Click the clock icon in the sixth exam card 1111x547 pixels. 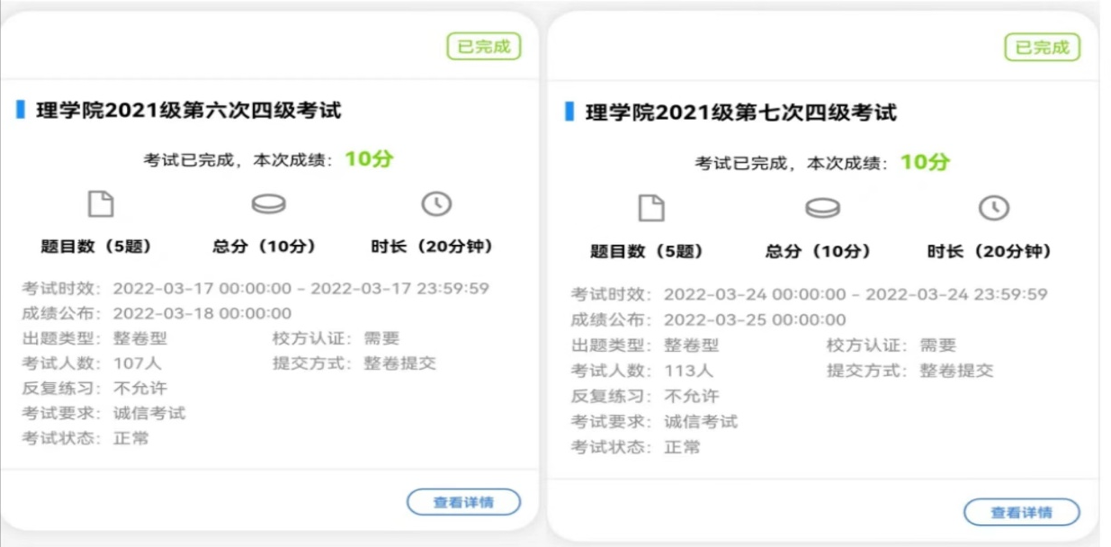click(436, 204)
